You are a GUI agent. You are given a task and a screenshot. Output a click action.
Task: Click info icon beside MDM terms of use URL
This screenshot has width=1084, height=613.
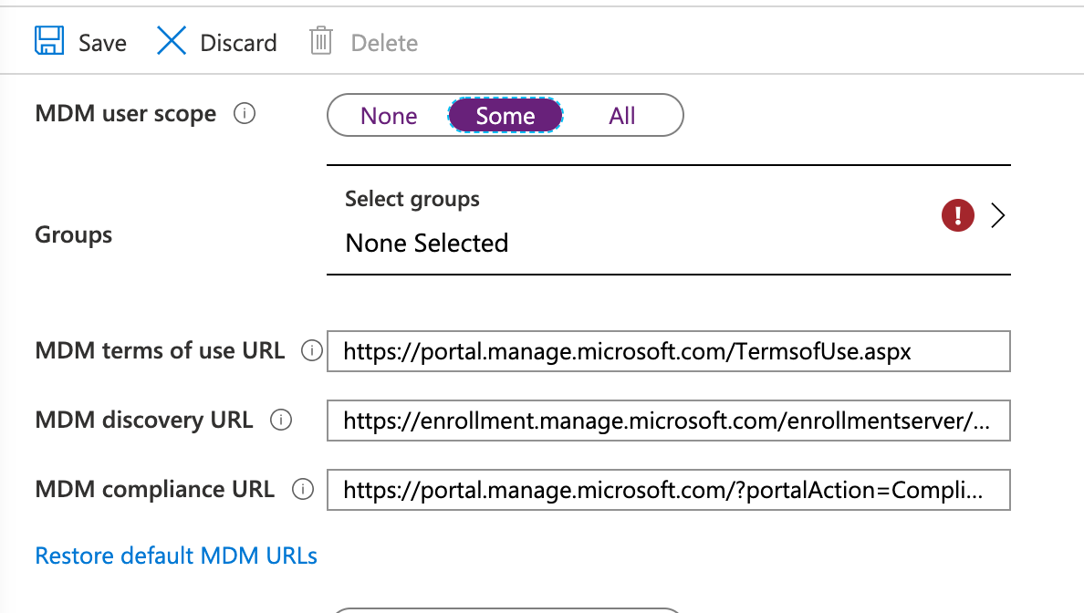(312, 351)
